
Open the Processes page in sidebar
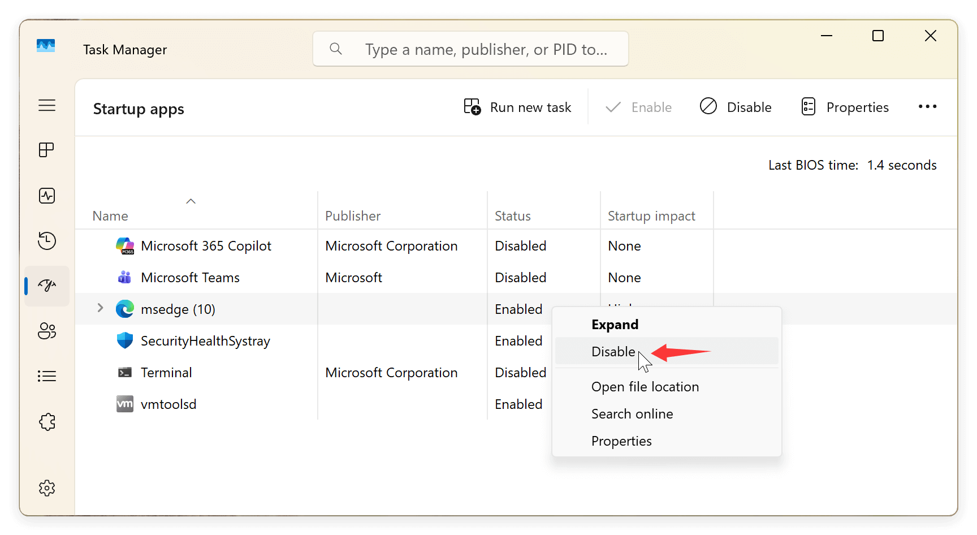tap(46, 150)
